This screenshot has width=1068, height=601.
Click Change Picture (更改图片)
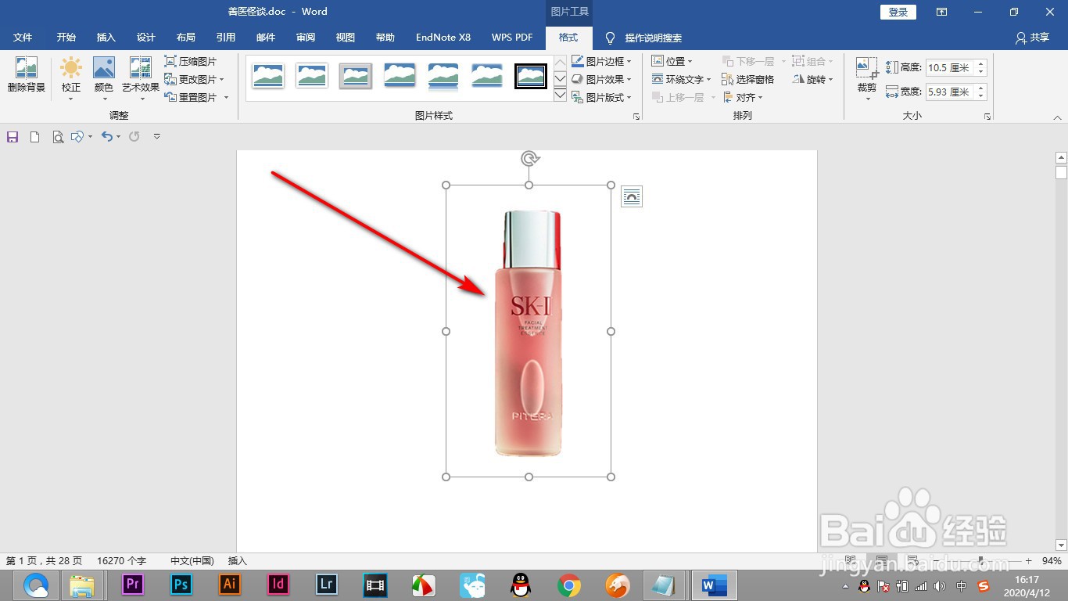click(194, 79)
